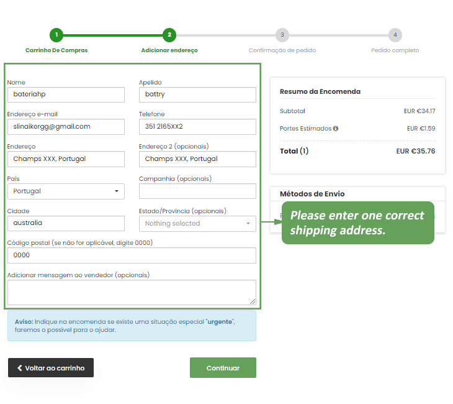Screen dimensions: 453x404
Task: Focus the Endereço e-mail input
Action: coord(66,127)
